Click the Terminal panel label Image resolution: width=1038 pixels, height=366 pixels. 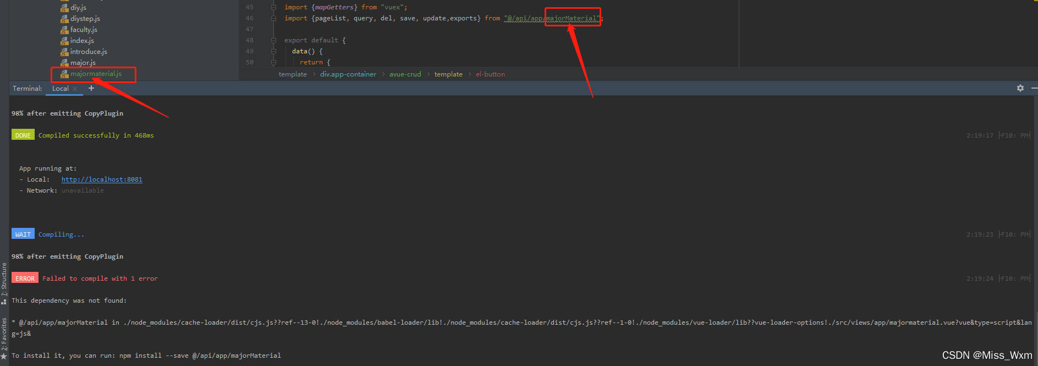pos(28,89)
